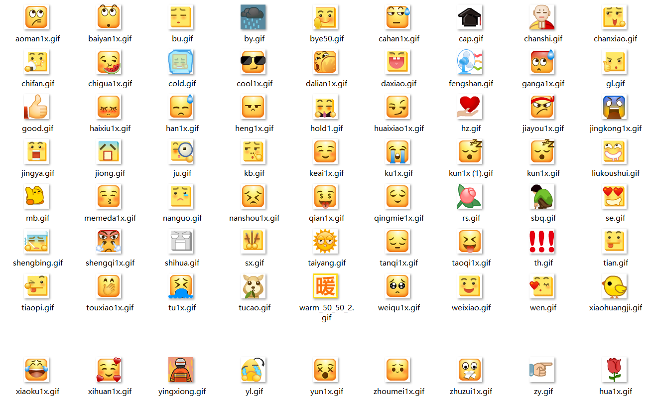
Task: Select the frozen face icon cold.gif
Action: pos(181,62)
